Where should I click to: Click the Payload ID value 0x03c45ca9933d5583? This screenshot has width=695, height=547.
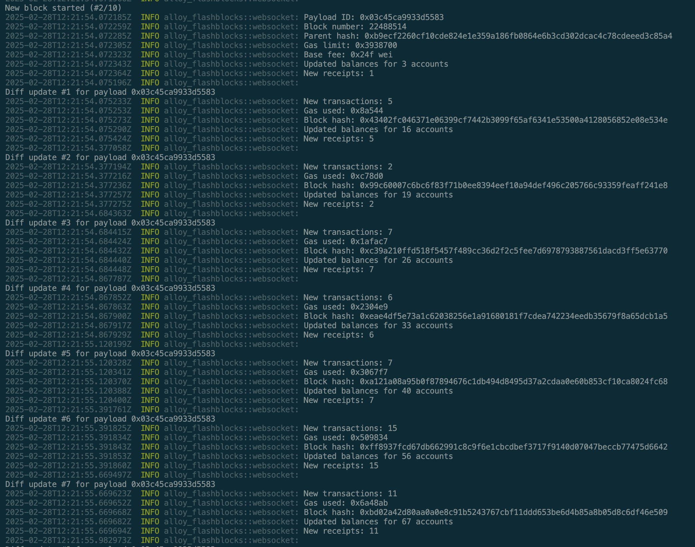pyautogui.click(x=401, y=17)
